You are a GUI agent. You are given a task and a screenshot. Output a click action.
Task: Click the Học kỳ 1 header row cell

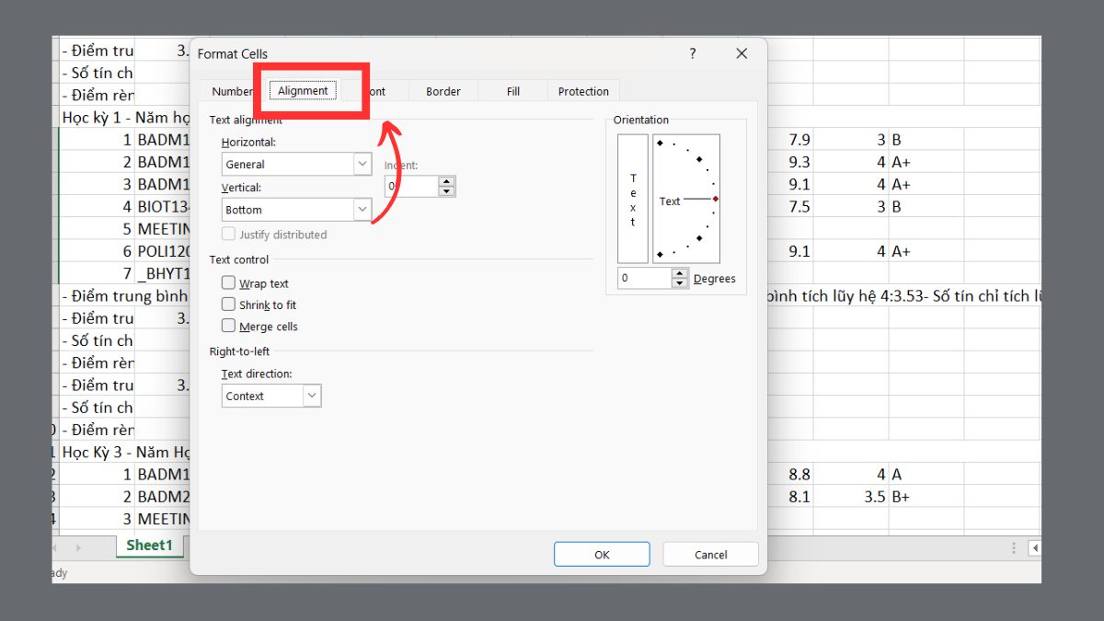124,118
